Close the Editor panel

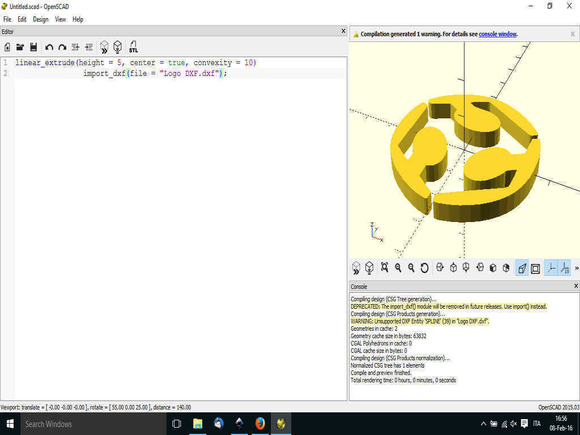click(x=343, y=31)
